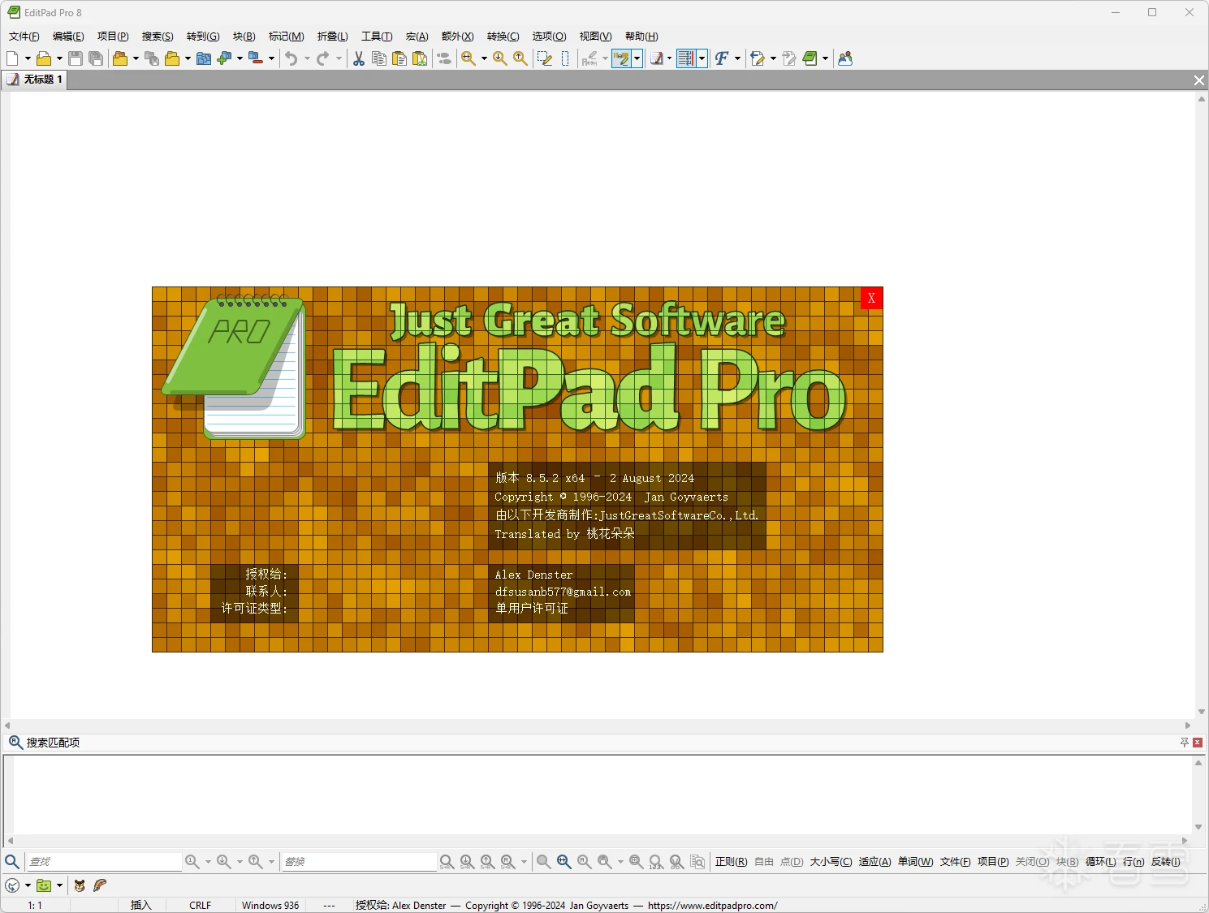Click the 查找 search input field

(104, 862)
